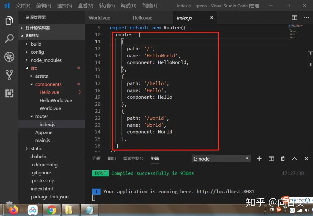313x216 pixels.
Task: Select the 终端 panel tab
Action: point(155,158)
